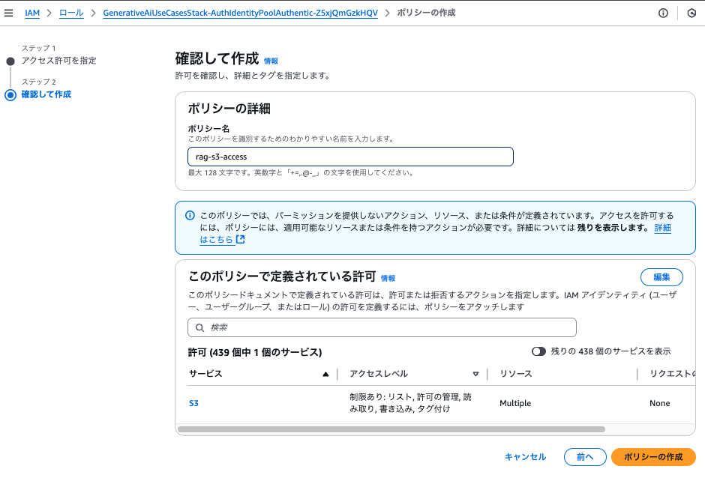The image size is (705, 478).
Task: Open the info panel icon at top right
Action: coord(663,13)
